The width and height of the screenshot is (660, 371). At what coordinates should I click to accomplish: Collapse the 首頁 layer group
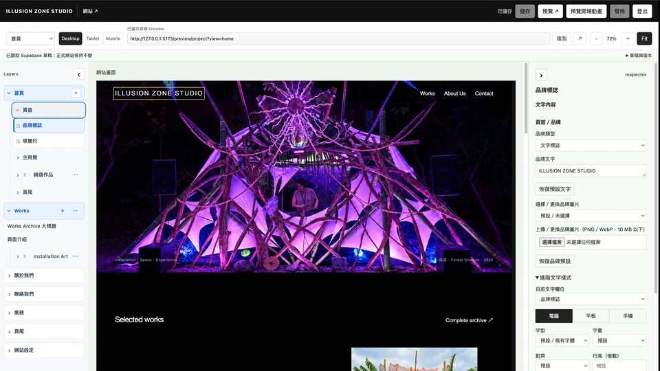[9, 93]
